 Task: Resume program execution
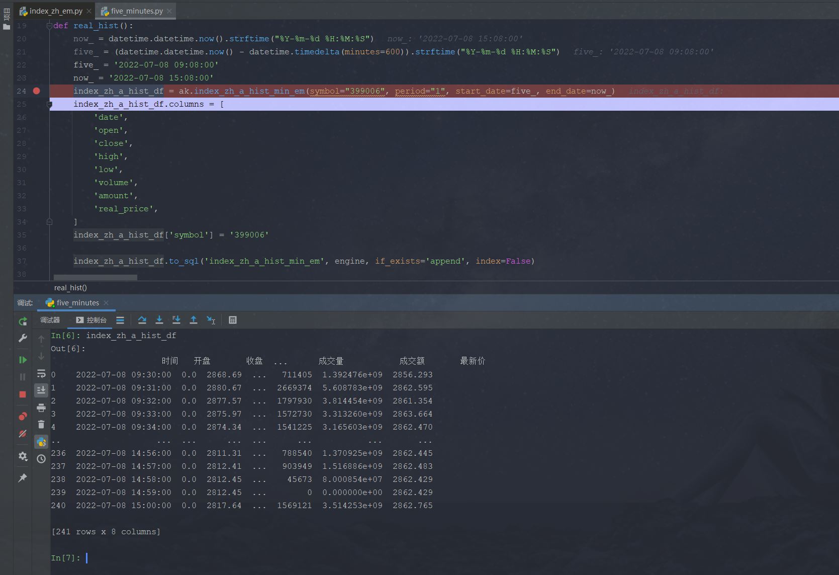(23, 360)
